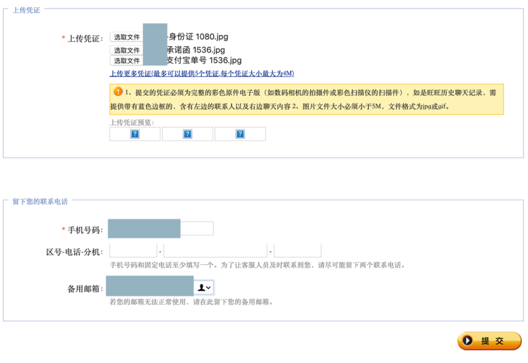Viewport: 528px width, 363px height.
Task: Click the 身份证 1080.jpg file name
Action: click(x=199, y=37)
